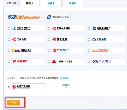Image resolution: width=127 pixels, height=110 pixels.
Task: Click the 华夏银行 logo card
Action: pos(28,62)
